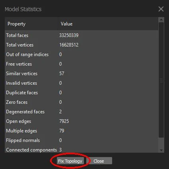Select the Multiple edges row
Screen dimensions: 169x169
(x=82, y=131)
